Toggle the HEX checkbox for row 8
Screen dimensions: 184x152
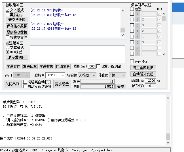click(159, 54)
